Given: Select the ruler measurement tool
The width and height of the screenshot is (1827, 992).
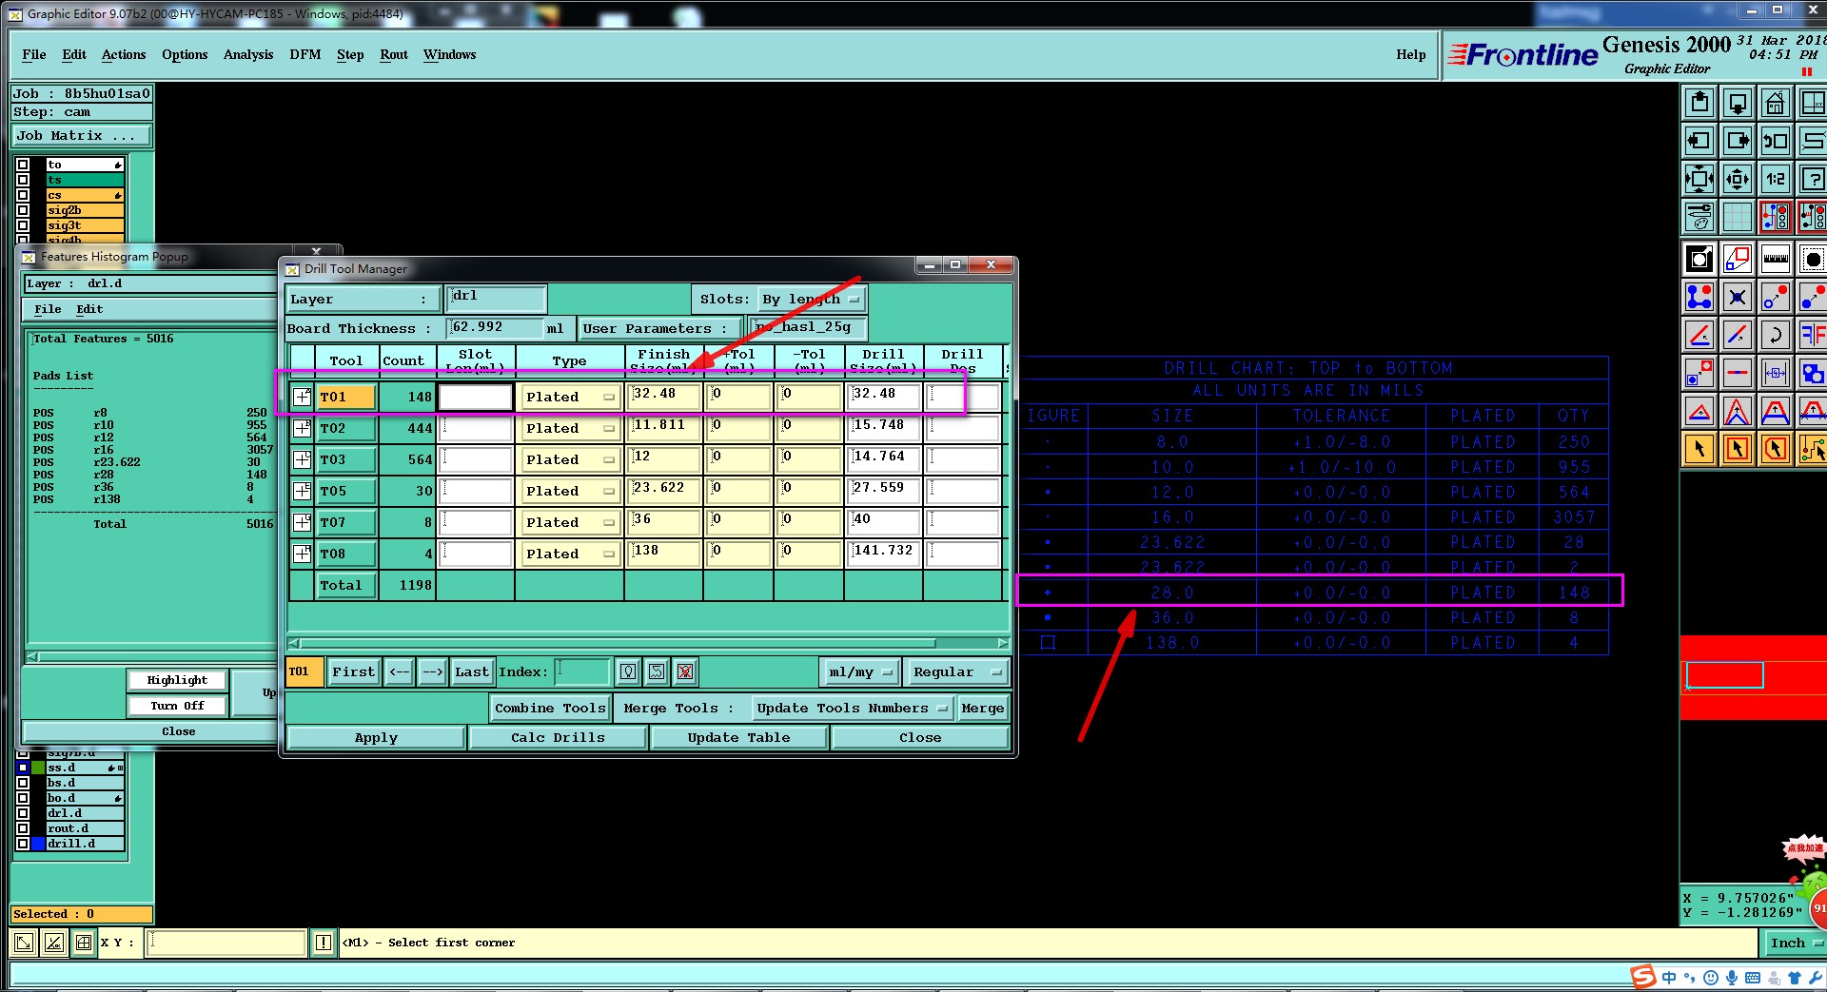Looking at the screenshot, I should tap(1775, 259).
